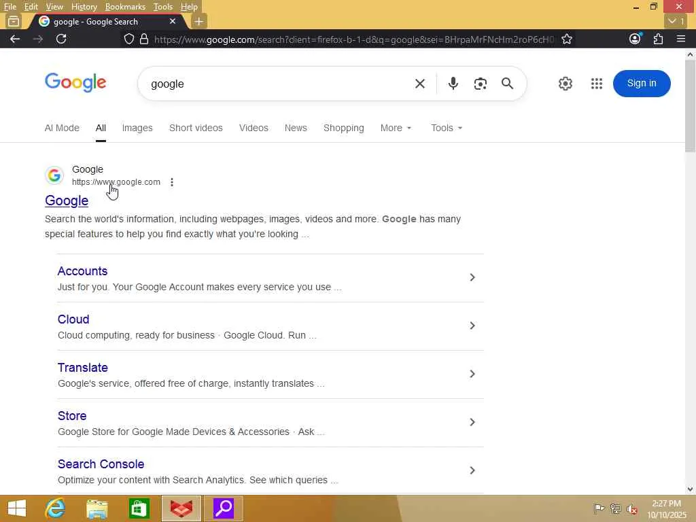
Task: Switch to News results tab
Action: [296, 128]
